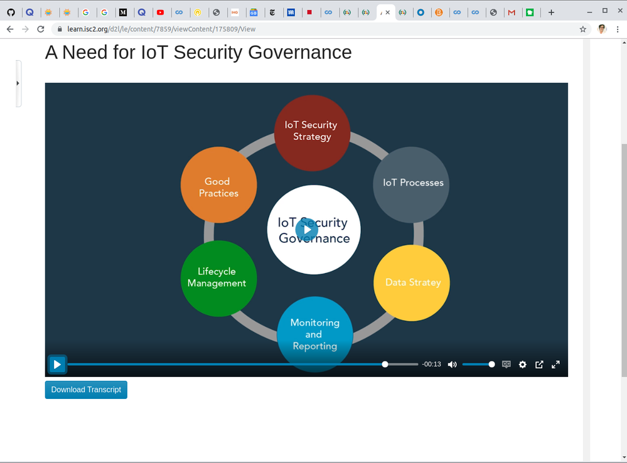Click the volume slider knob
This screenshot has height=463, width=627.
pos(491,365)
